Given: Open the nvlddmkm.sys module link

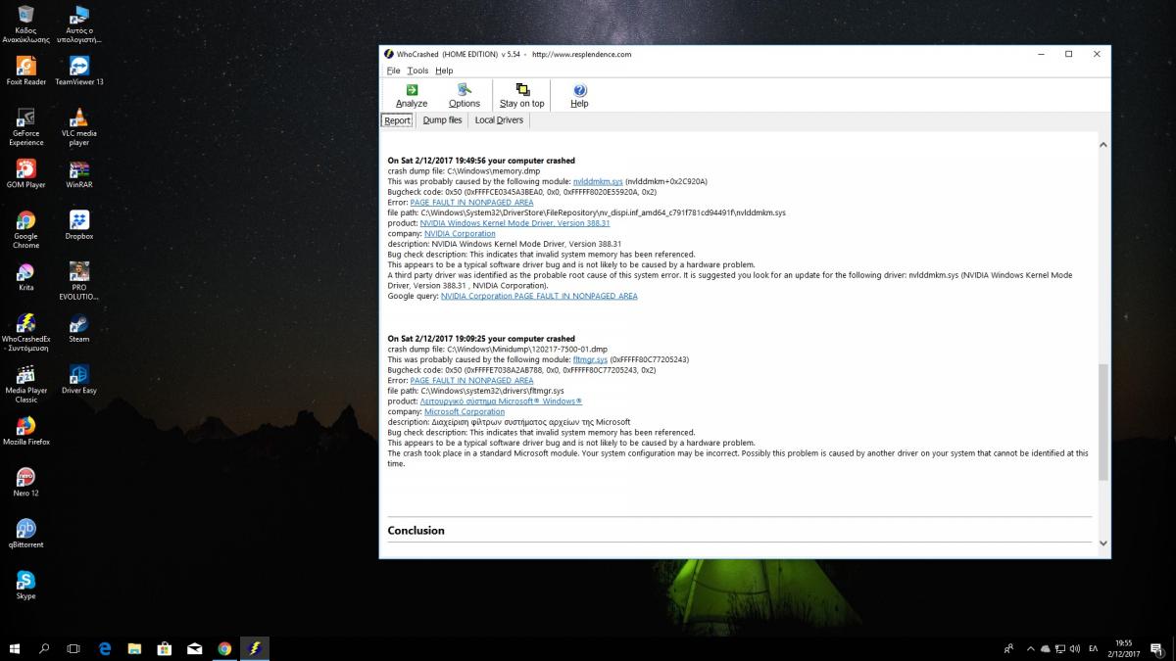Looking at the screenshot, I should pos(598,181).
